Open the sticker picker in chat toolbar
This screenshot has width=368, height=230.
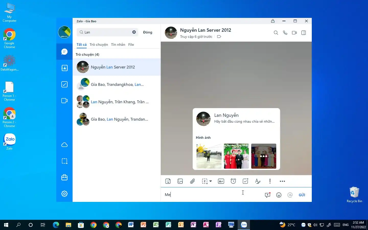168,181
